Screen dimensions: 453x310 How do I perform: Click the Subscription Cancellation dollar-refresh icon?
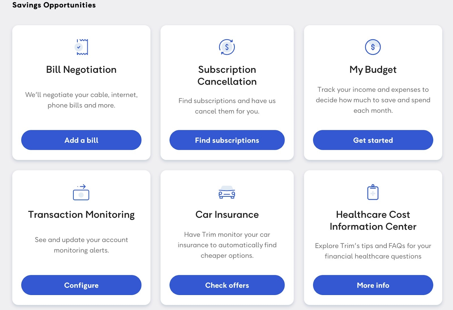tap(227, 47)
